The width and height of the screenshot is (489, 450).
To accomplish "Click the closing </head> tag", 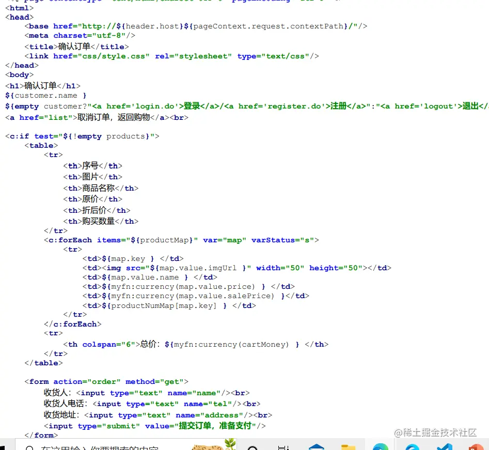I will click(22, 65).
